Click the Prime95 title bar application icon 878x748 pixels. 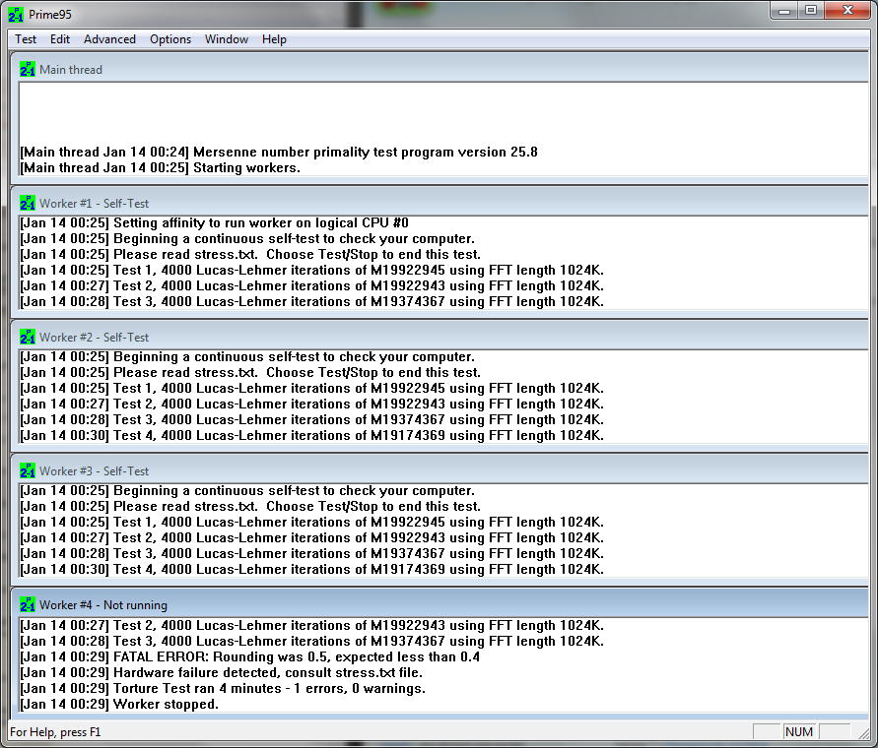tap(16, 15)
